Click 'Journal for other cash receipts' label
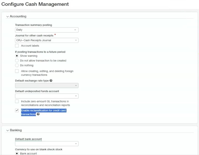The width and height of the screenshot is (199, 155). coord(34,35)
